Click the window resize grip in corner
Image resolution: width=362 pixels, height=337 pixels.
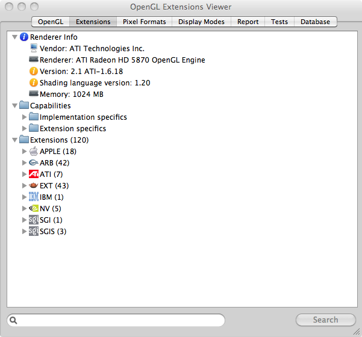point(357,332)
